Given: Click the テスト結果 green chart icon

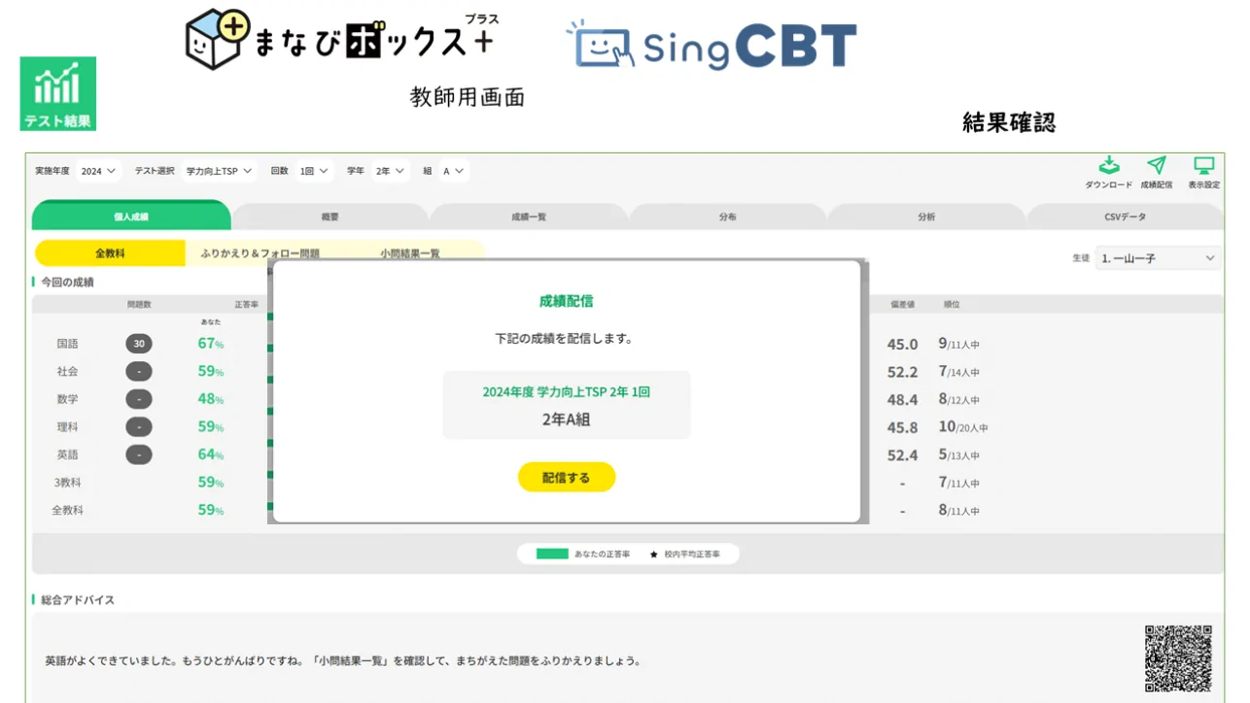Looking at the screenshot, I should [x=57, y=93].
